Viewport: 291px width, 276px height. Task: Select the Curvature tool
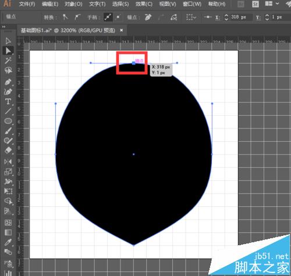(8, 91)
